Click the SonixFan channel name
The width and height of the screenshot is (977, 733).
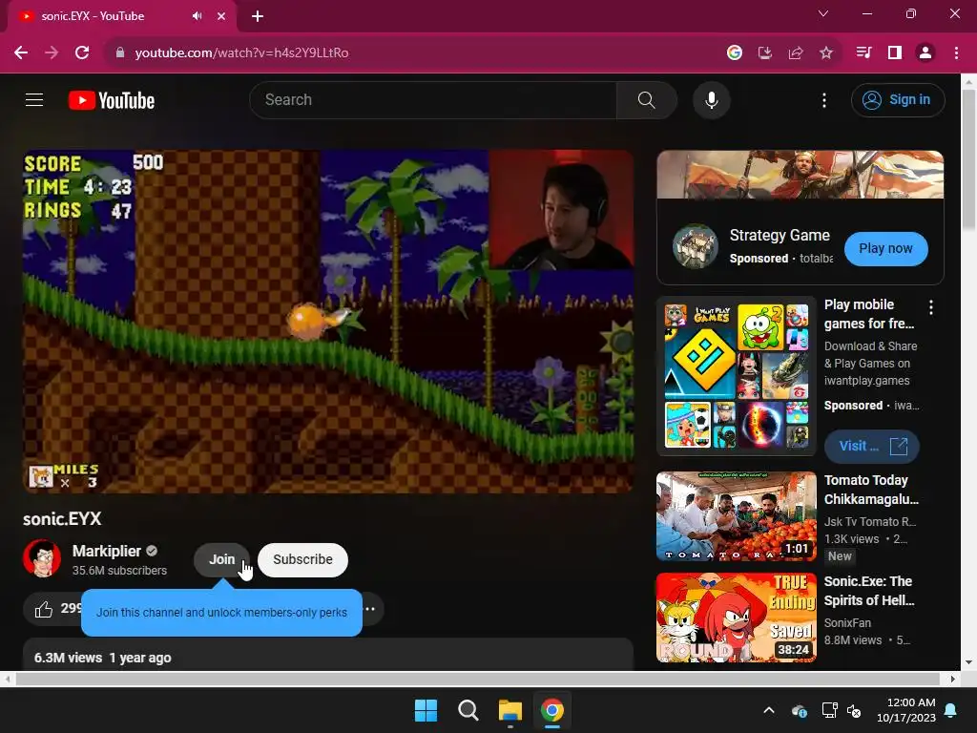click(847, 623)
